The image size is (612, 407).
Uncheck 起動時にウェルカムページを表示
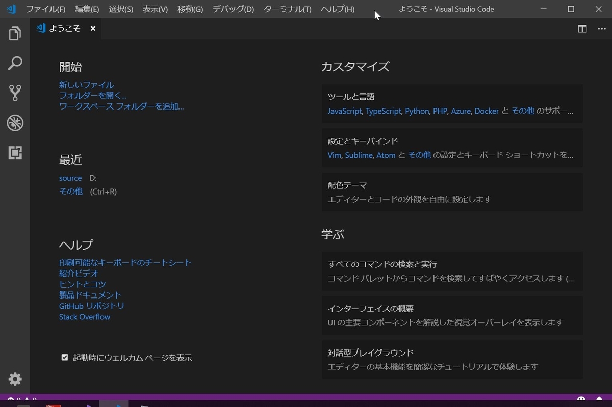tap(65, 357)
